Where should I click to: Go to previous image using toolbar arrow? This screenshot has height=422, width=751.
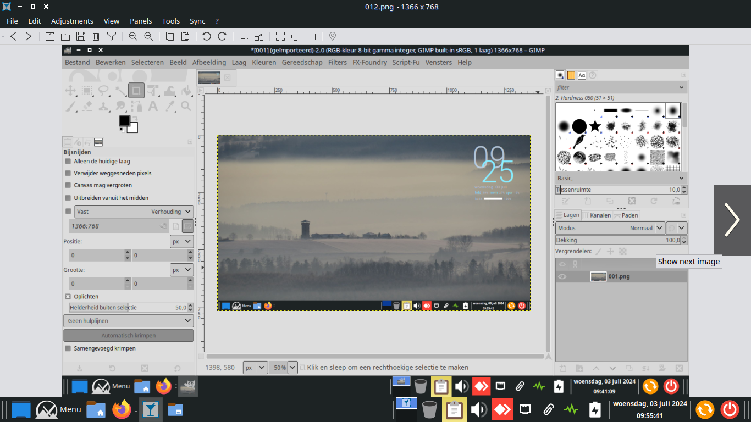pyautogui.click(x=14, y=36)
